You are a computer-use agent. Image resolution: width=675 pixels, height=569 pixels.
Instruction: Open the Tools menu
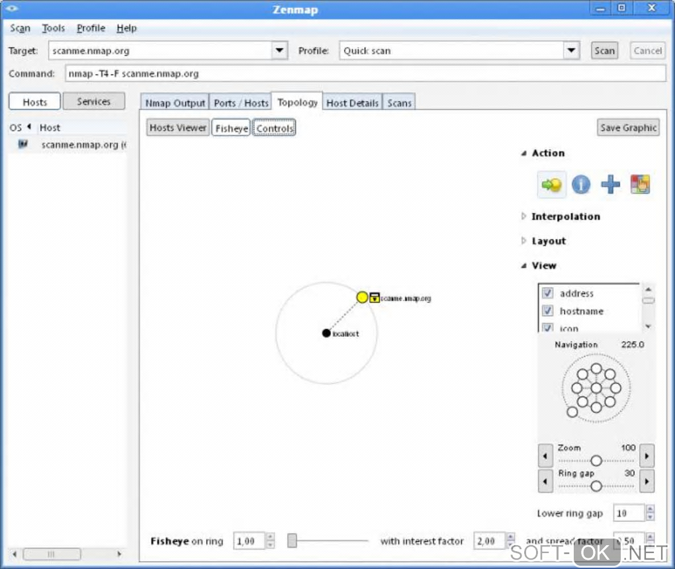(54, 28)
